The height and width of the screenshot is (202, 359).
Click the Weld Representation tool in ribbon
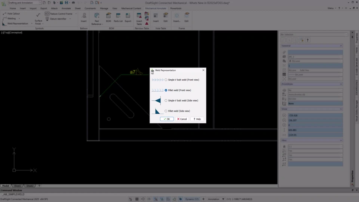(x=15, y=23)
